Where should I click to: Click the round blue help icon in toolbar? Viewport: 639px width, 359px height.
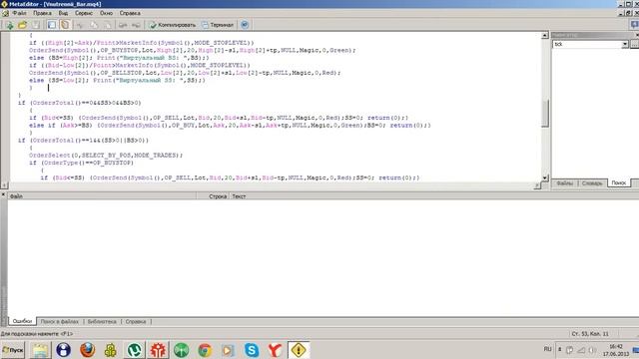245,25
